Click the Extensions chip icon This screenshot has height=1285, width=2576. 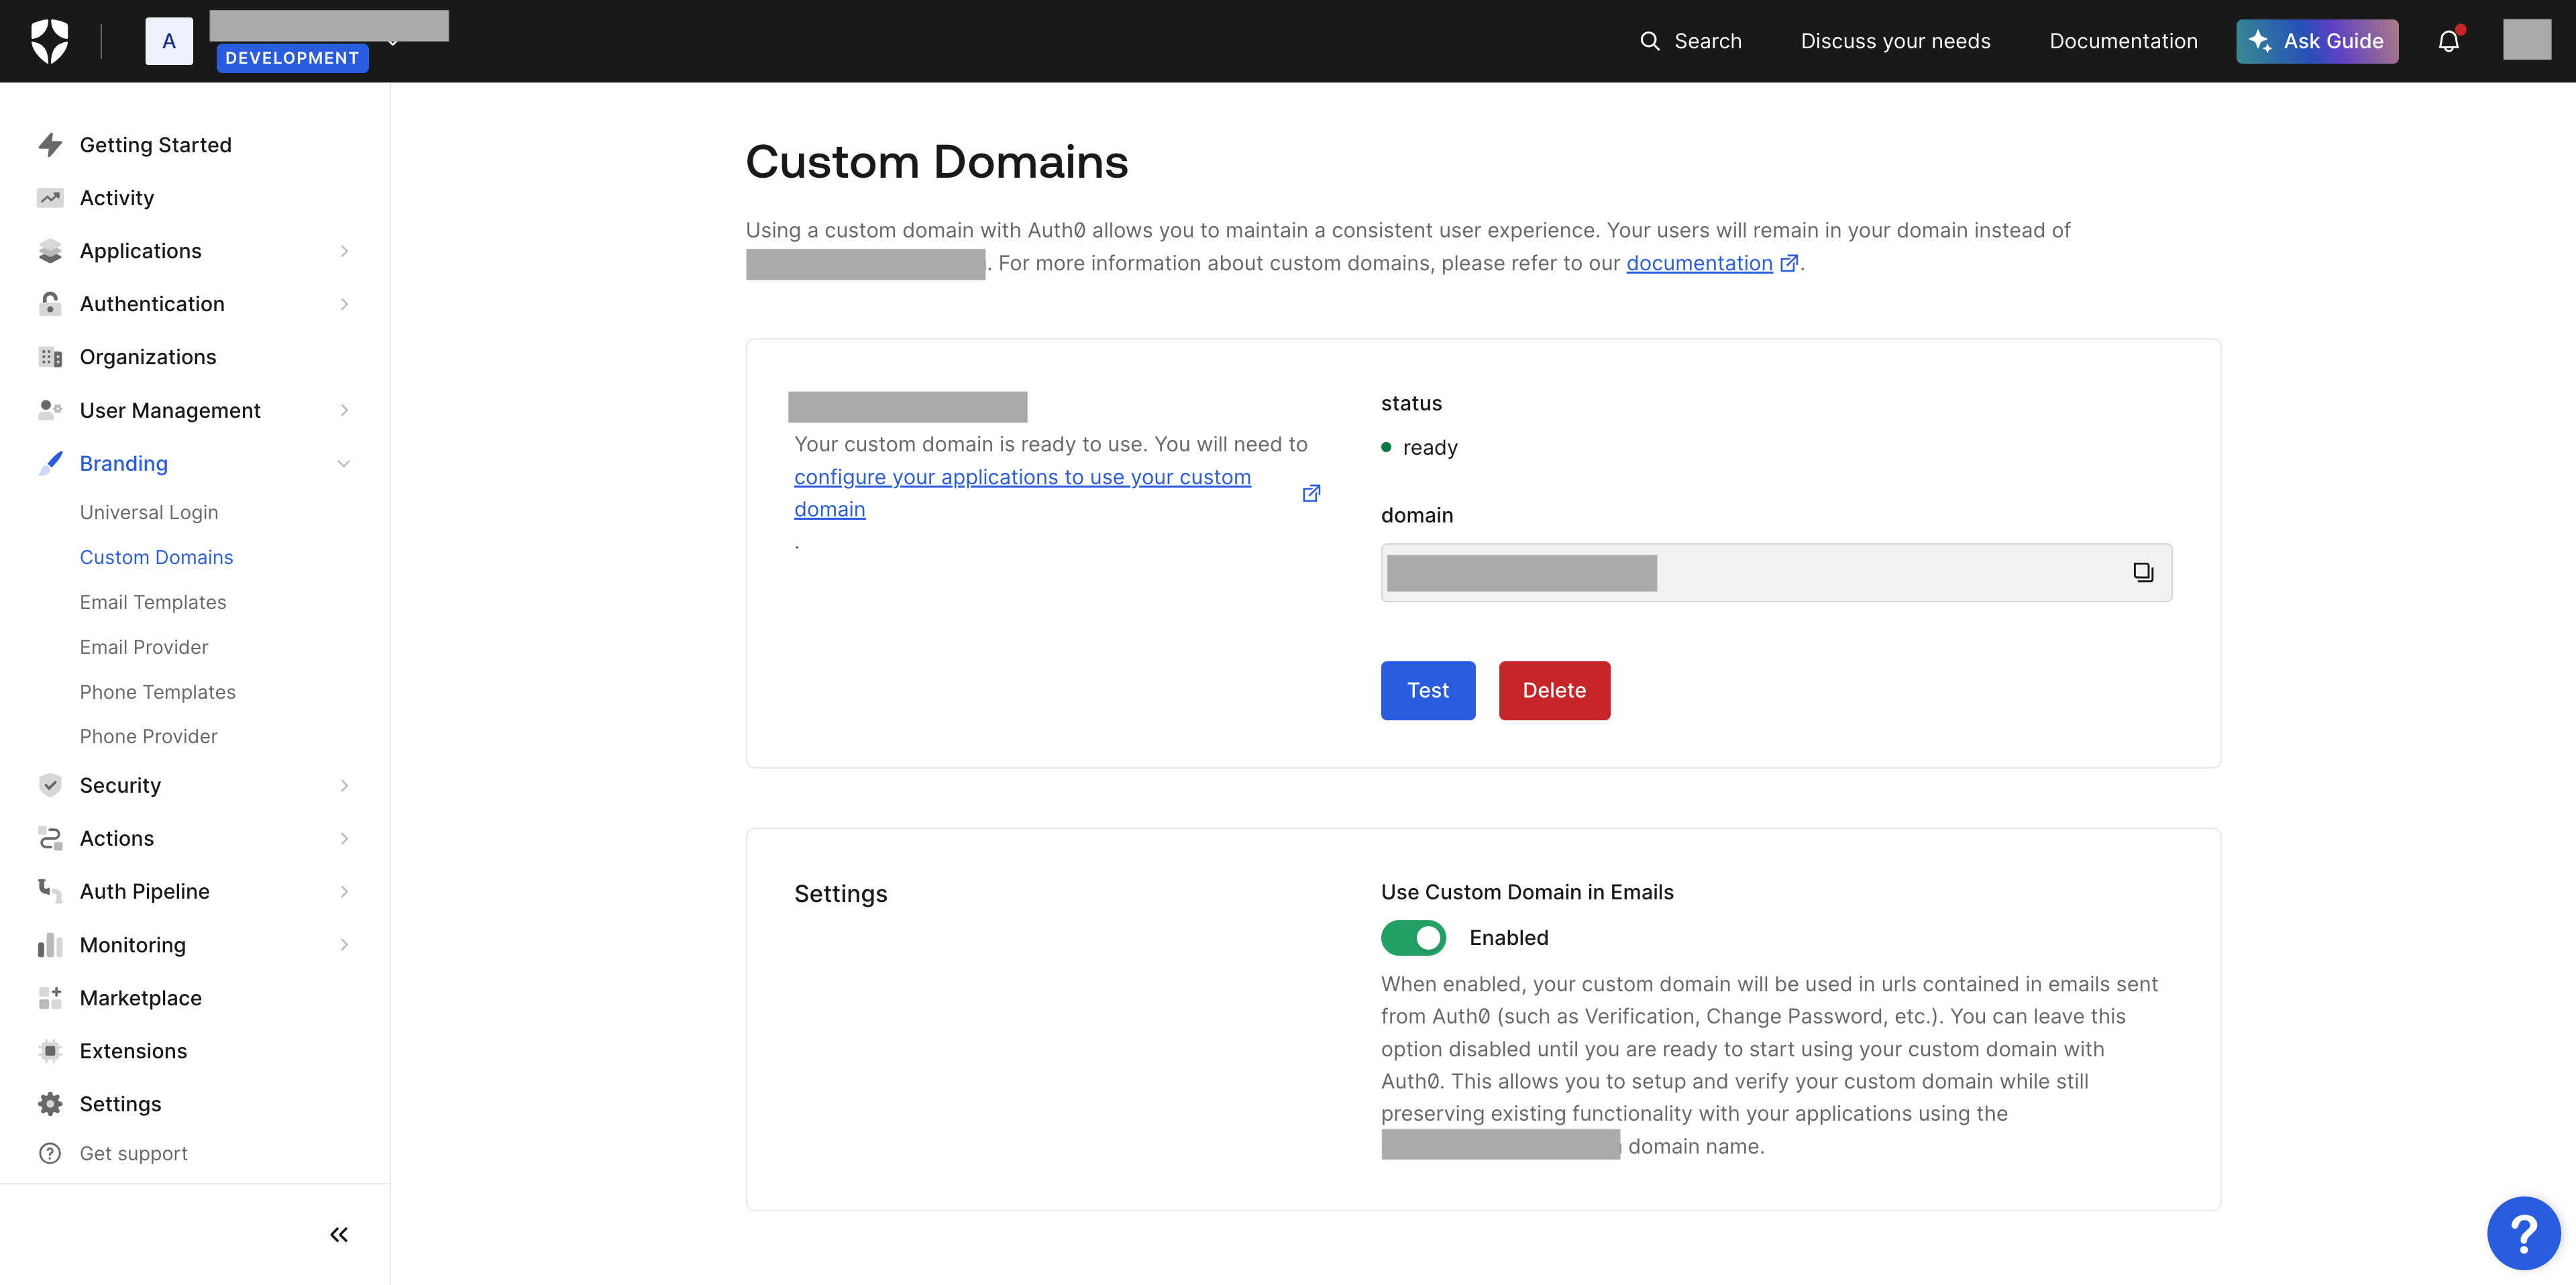coord(50,1050)
